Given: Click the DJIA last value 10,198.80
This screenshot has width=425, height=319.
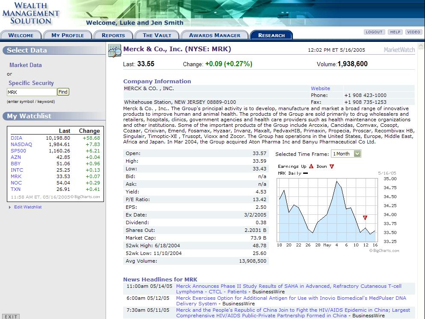Looking at the screenshot, I should (x=58, y=138).
